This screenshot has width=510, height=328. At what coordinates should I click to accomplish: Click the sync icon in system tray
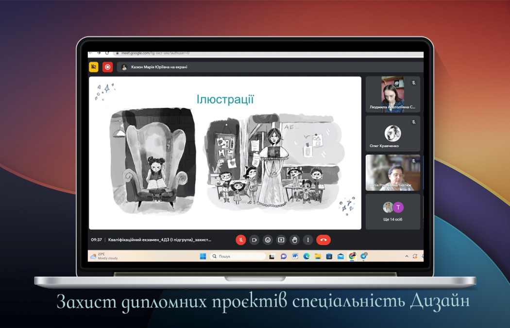tap(415, 257)
